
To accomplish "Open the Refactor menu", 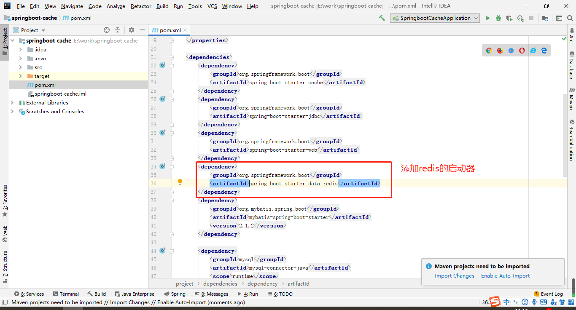I will 141,6.
